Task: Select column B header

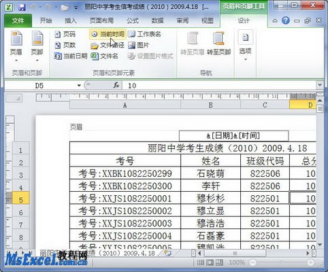Action: (x=210, y=105)
